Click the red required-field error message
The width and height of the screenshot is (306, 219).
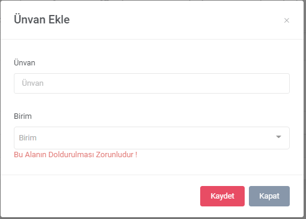tap(76, 155)
